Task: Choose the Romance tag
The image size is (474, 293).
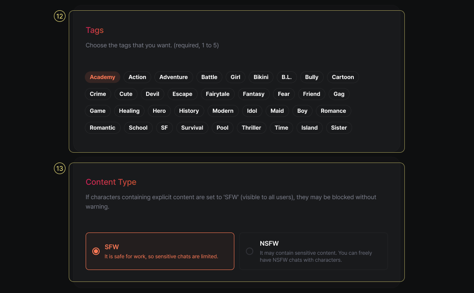Action: pyautogui.click(x=333, y=111)
